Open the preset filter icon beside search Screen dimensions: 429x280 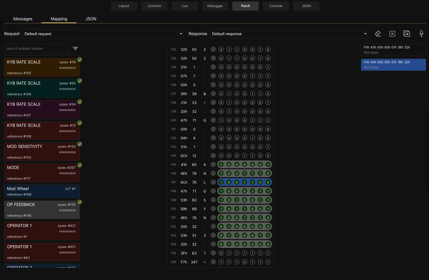tap(75, 48)
